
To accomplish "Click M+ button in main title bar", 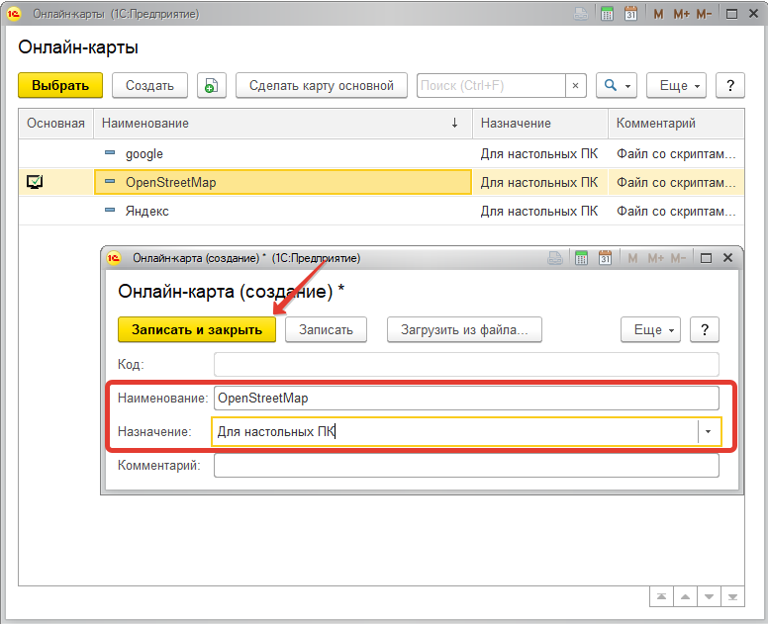I will [x=681, y=14].
